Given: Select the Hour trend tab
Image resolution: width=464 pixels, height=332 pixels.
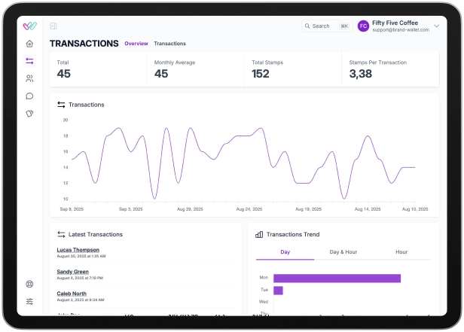Looking at the screenshot, I should tap(401, 252).
